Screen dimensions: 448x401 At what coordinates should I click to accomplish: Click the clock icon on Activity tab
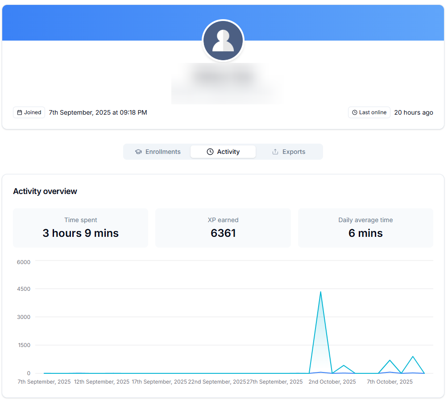(x=210, y=152)
